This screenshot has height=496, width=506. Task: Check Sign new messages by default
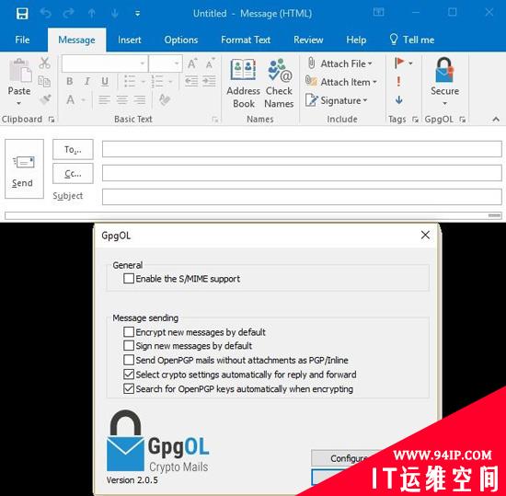point(129,346)
